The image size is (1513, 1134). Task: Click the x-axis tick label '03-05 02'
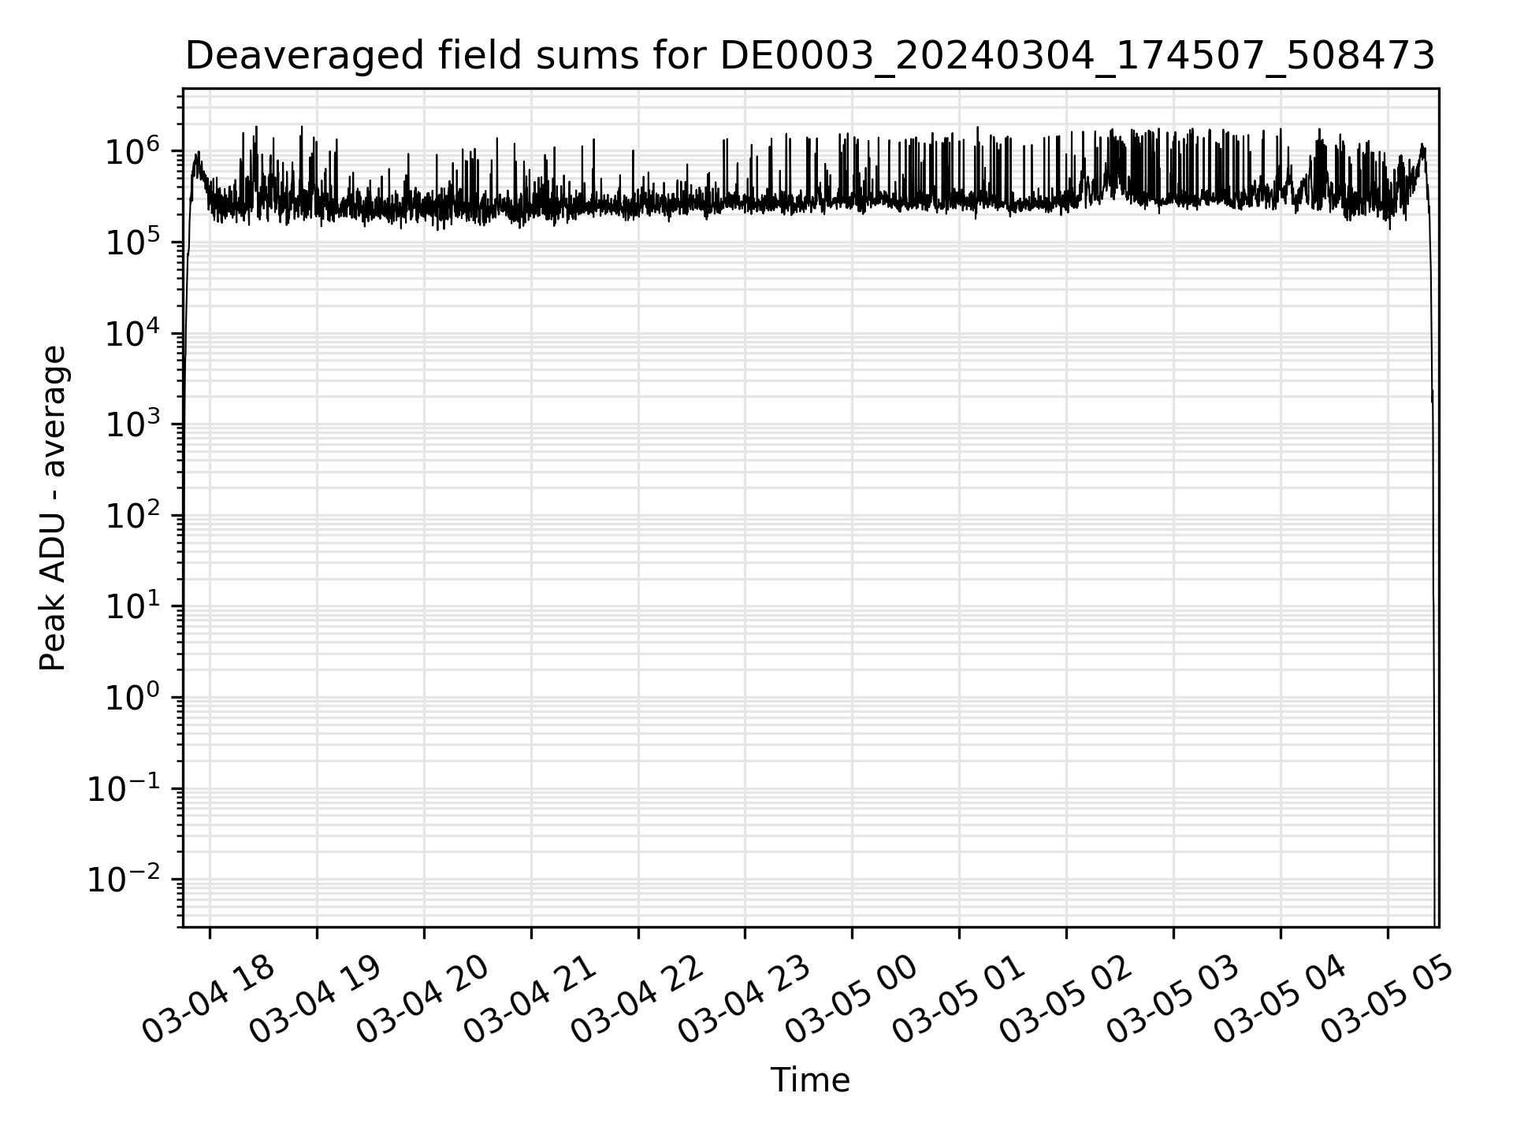tap(1067, 1000)
